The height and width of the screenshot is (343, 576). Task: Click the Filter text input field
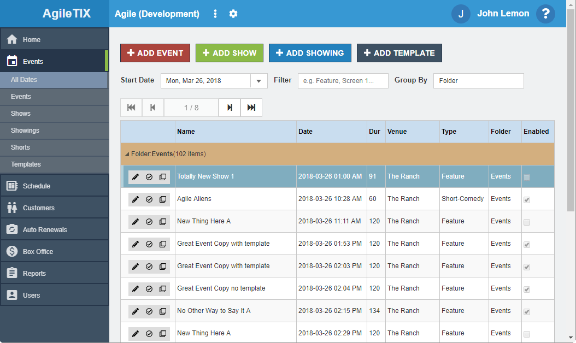(x=343, y=81)
